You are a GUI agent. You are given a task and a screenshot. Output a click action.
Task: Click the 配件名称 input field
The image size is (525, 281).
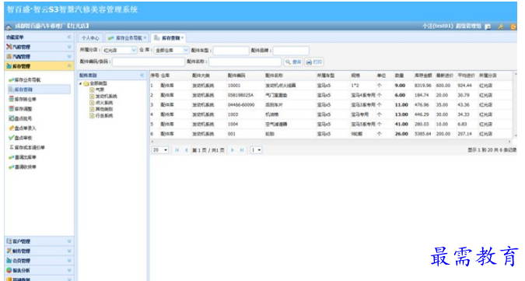[x=245, y=62]
